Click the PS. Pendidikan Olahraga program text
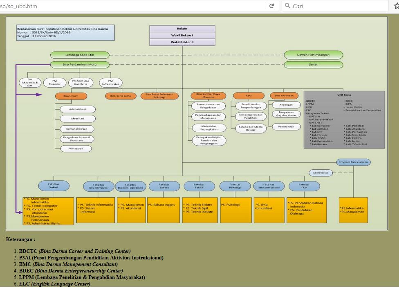Viewport: 399px width, 290px height. click(x=300, y=212)
